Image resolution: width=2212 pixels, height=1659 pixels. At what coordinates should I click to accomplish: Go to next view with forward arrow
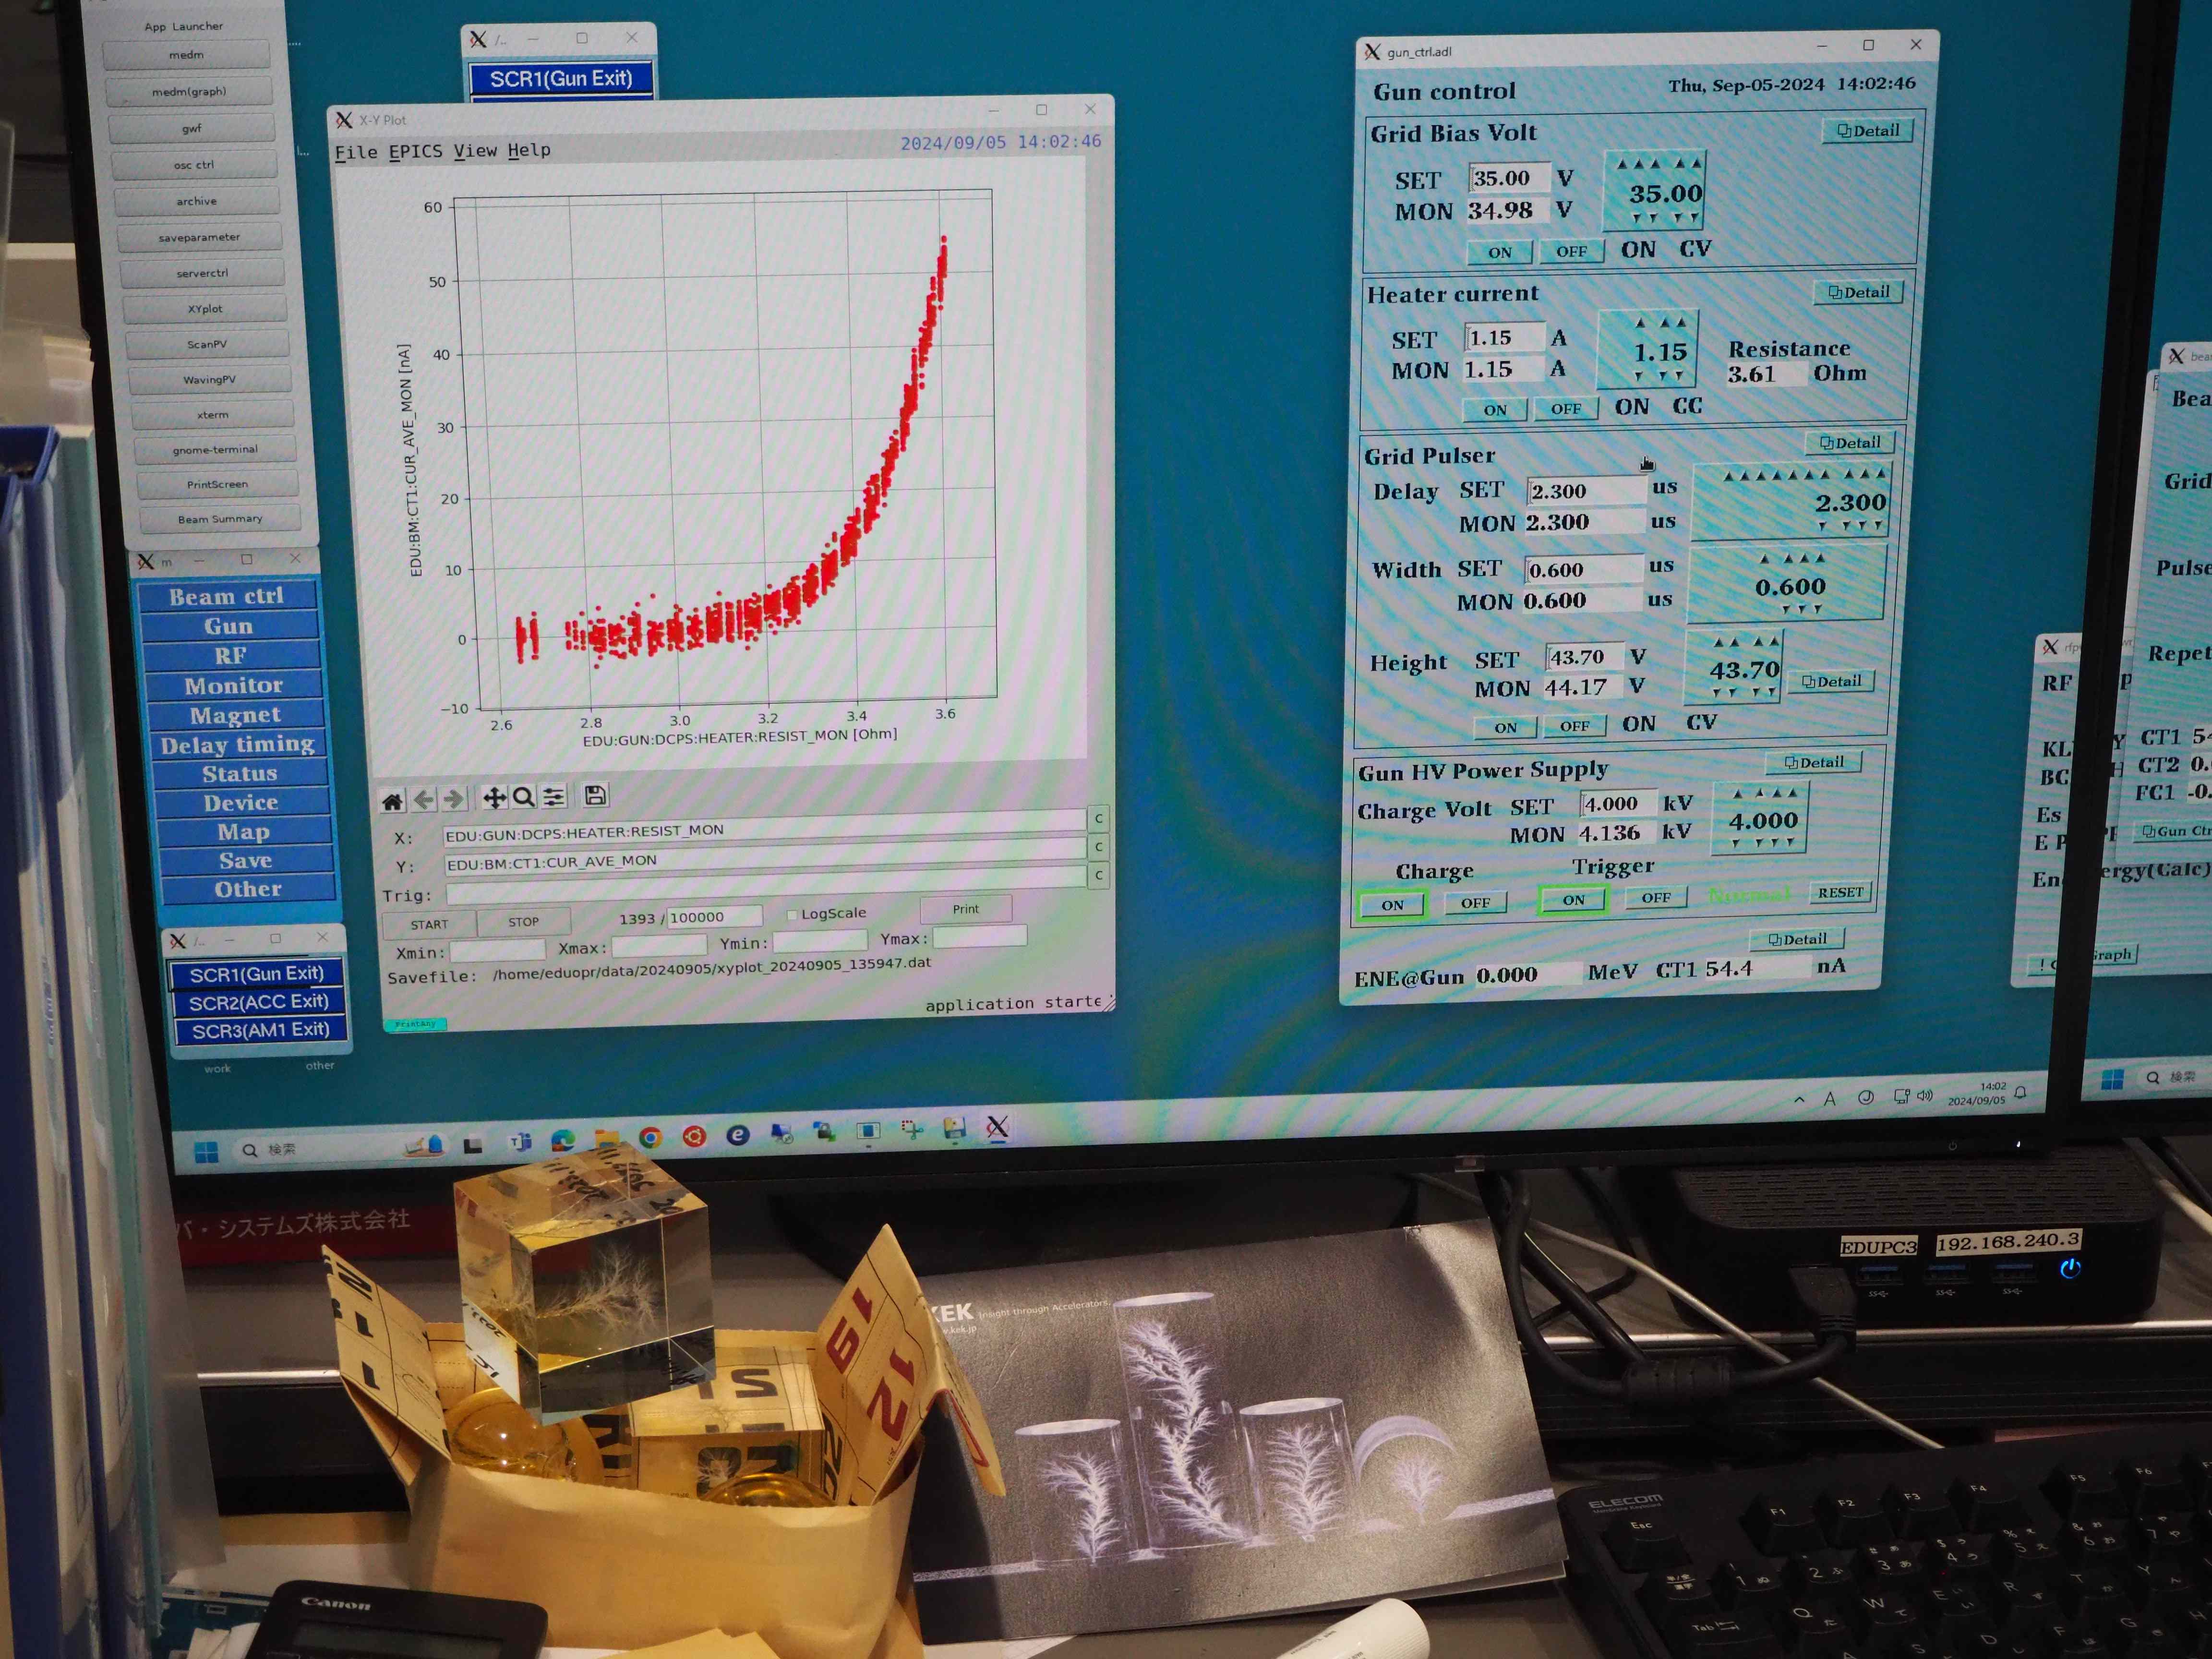pos(454,798)
